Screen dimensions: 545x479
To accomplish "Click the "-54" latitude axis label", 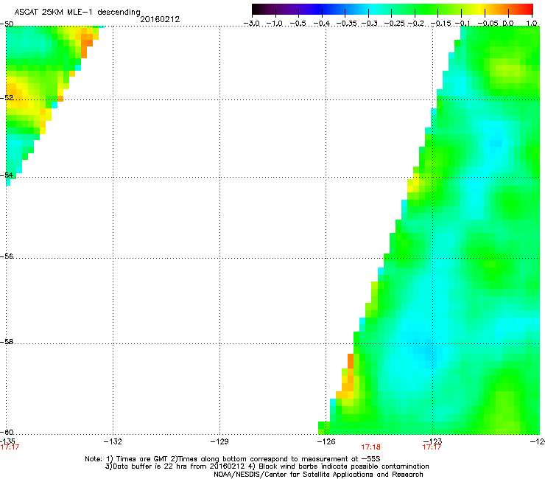I will click(x=7, y=175).
